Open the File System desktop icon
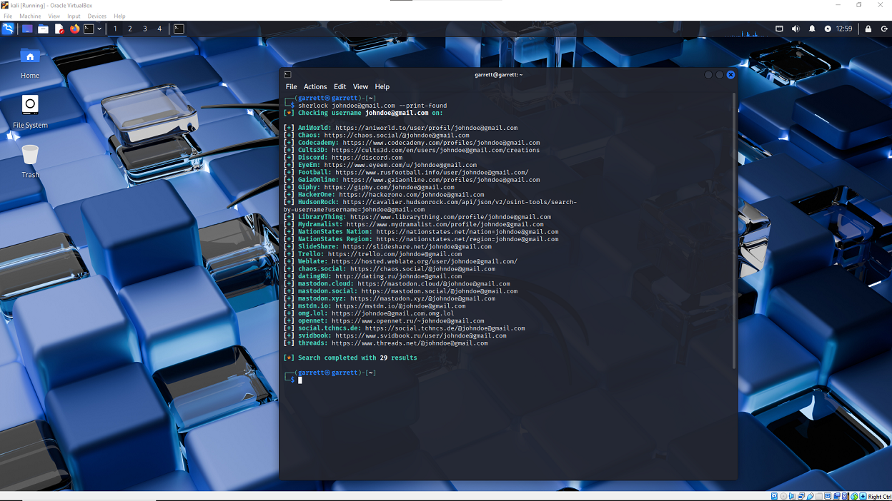Screen dimensions: 892x501 coord(30,112)
